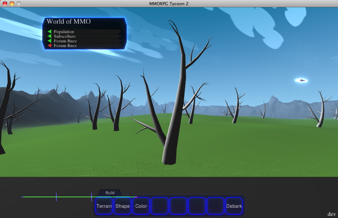Screen dimensions: 338x218
Task: Click the MMORPG Tycoon 2 window title
Action: pyautogui.click(x=169, y=4)
